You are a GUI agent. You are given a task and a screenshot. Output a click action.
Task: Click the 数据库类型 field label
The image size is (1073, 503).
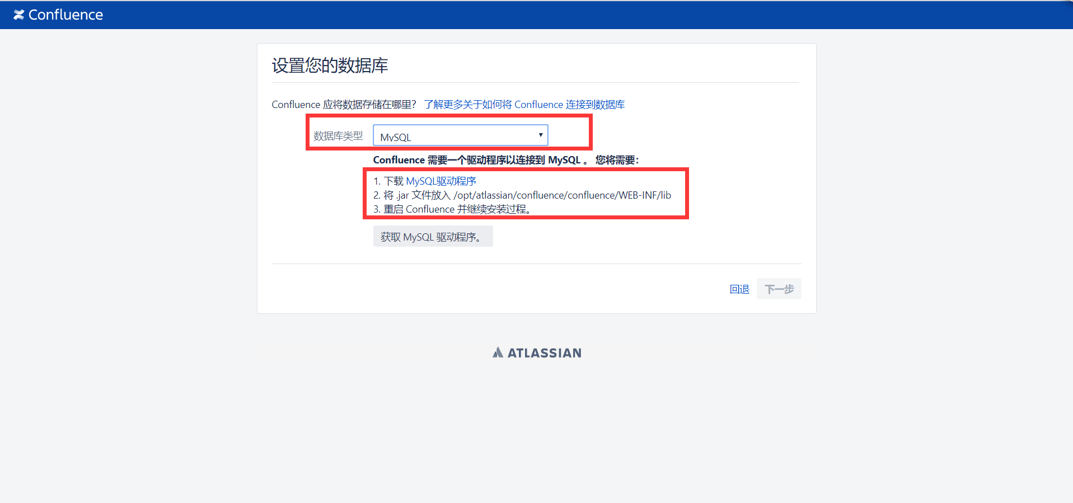(x=338, y=136)
